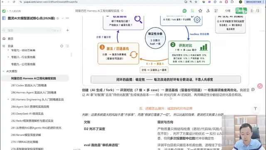Expand the 专题七 tree item chevron
Screen dimensions: 266x150
click(8, 50)
